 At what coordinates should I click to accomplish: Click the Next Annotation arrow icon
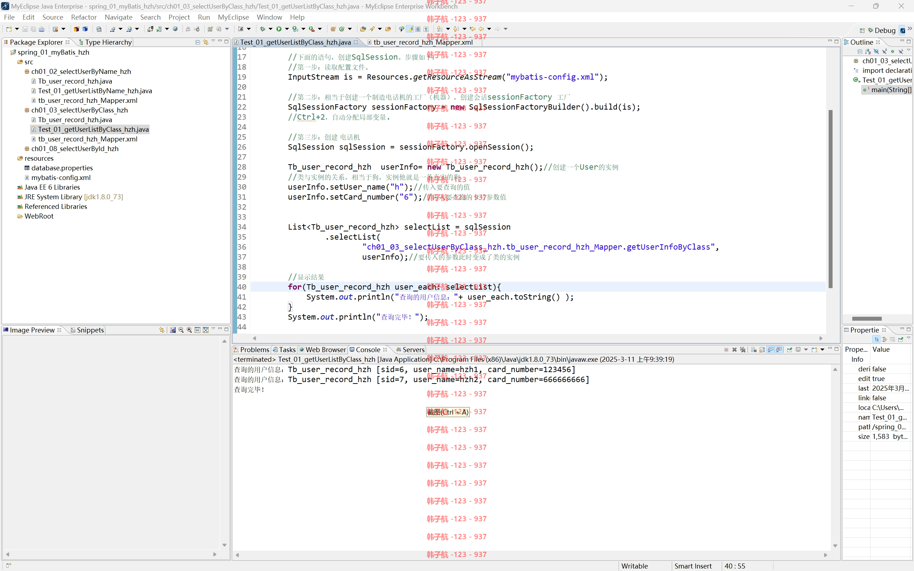439,29
